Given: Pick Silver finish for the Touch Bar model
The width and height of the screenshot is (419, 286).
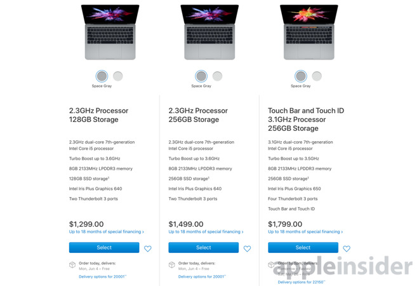Looking at the screenshot, I should pyautogui.click(x=317, y=76).
